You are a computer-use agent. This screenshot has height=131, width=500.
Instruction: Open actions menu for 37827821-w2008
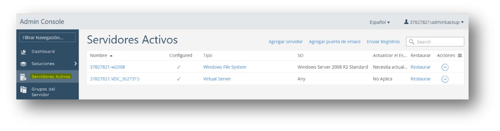coord(445,67)
